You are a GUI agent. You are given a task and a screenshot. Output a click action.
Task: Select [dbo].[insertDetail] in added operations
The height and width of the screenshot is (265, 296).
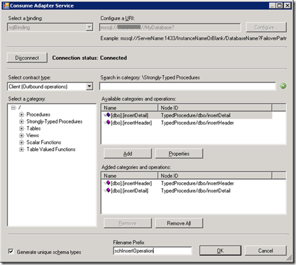[x=130, y=190]
